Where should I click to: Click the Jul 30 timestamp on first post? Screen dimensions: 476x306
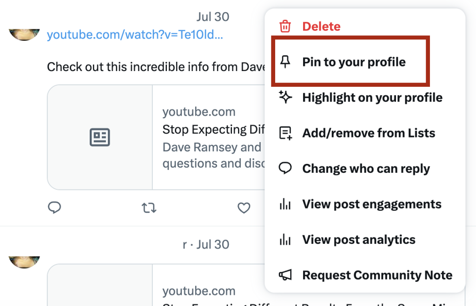pos(212,17)
